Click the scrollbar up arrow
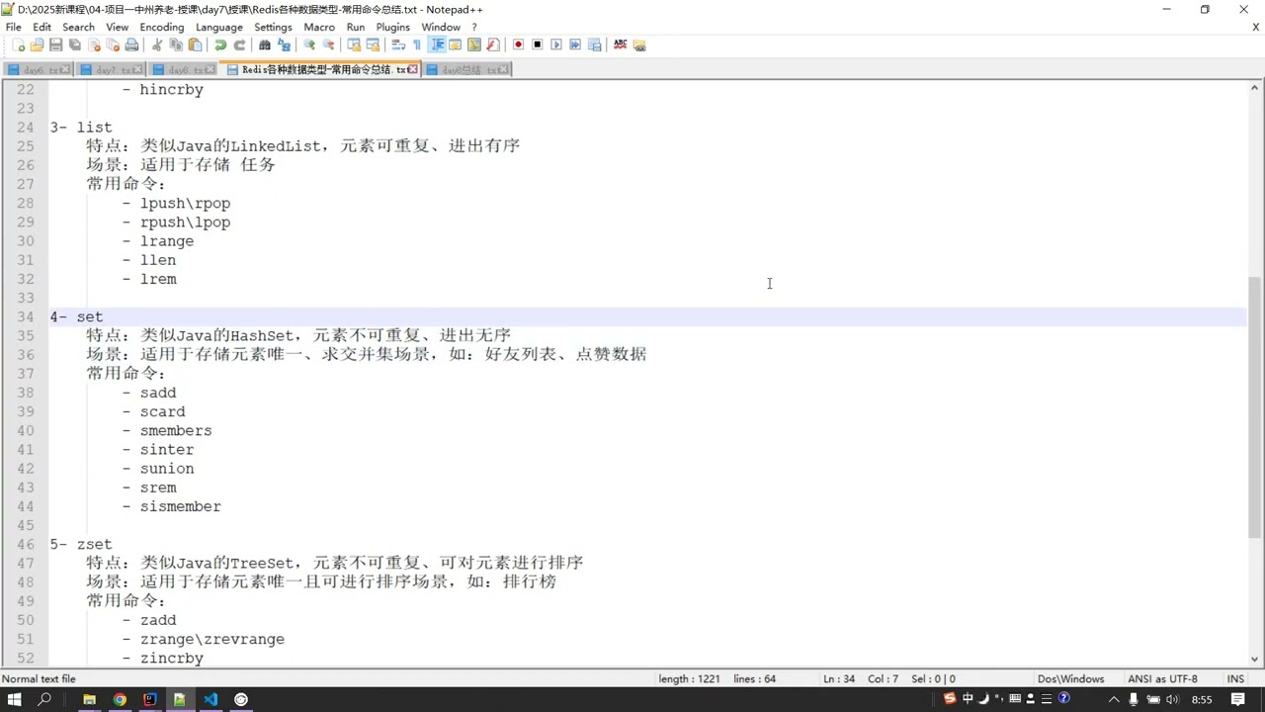The width and height of the screenshot is (1265, 712). pyautogui.click(x=1255, y=87)
